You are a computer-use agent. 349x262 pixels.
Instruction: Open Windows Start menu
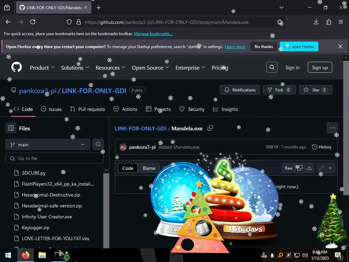(x=8, y=255)
